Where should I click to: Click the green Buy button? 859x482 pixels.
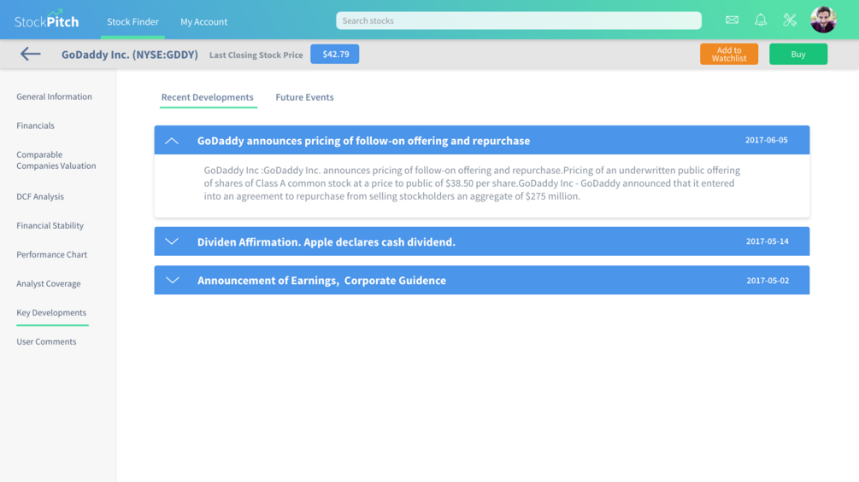click(x=798, y=54)
